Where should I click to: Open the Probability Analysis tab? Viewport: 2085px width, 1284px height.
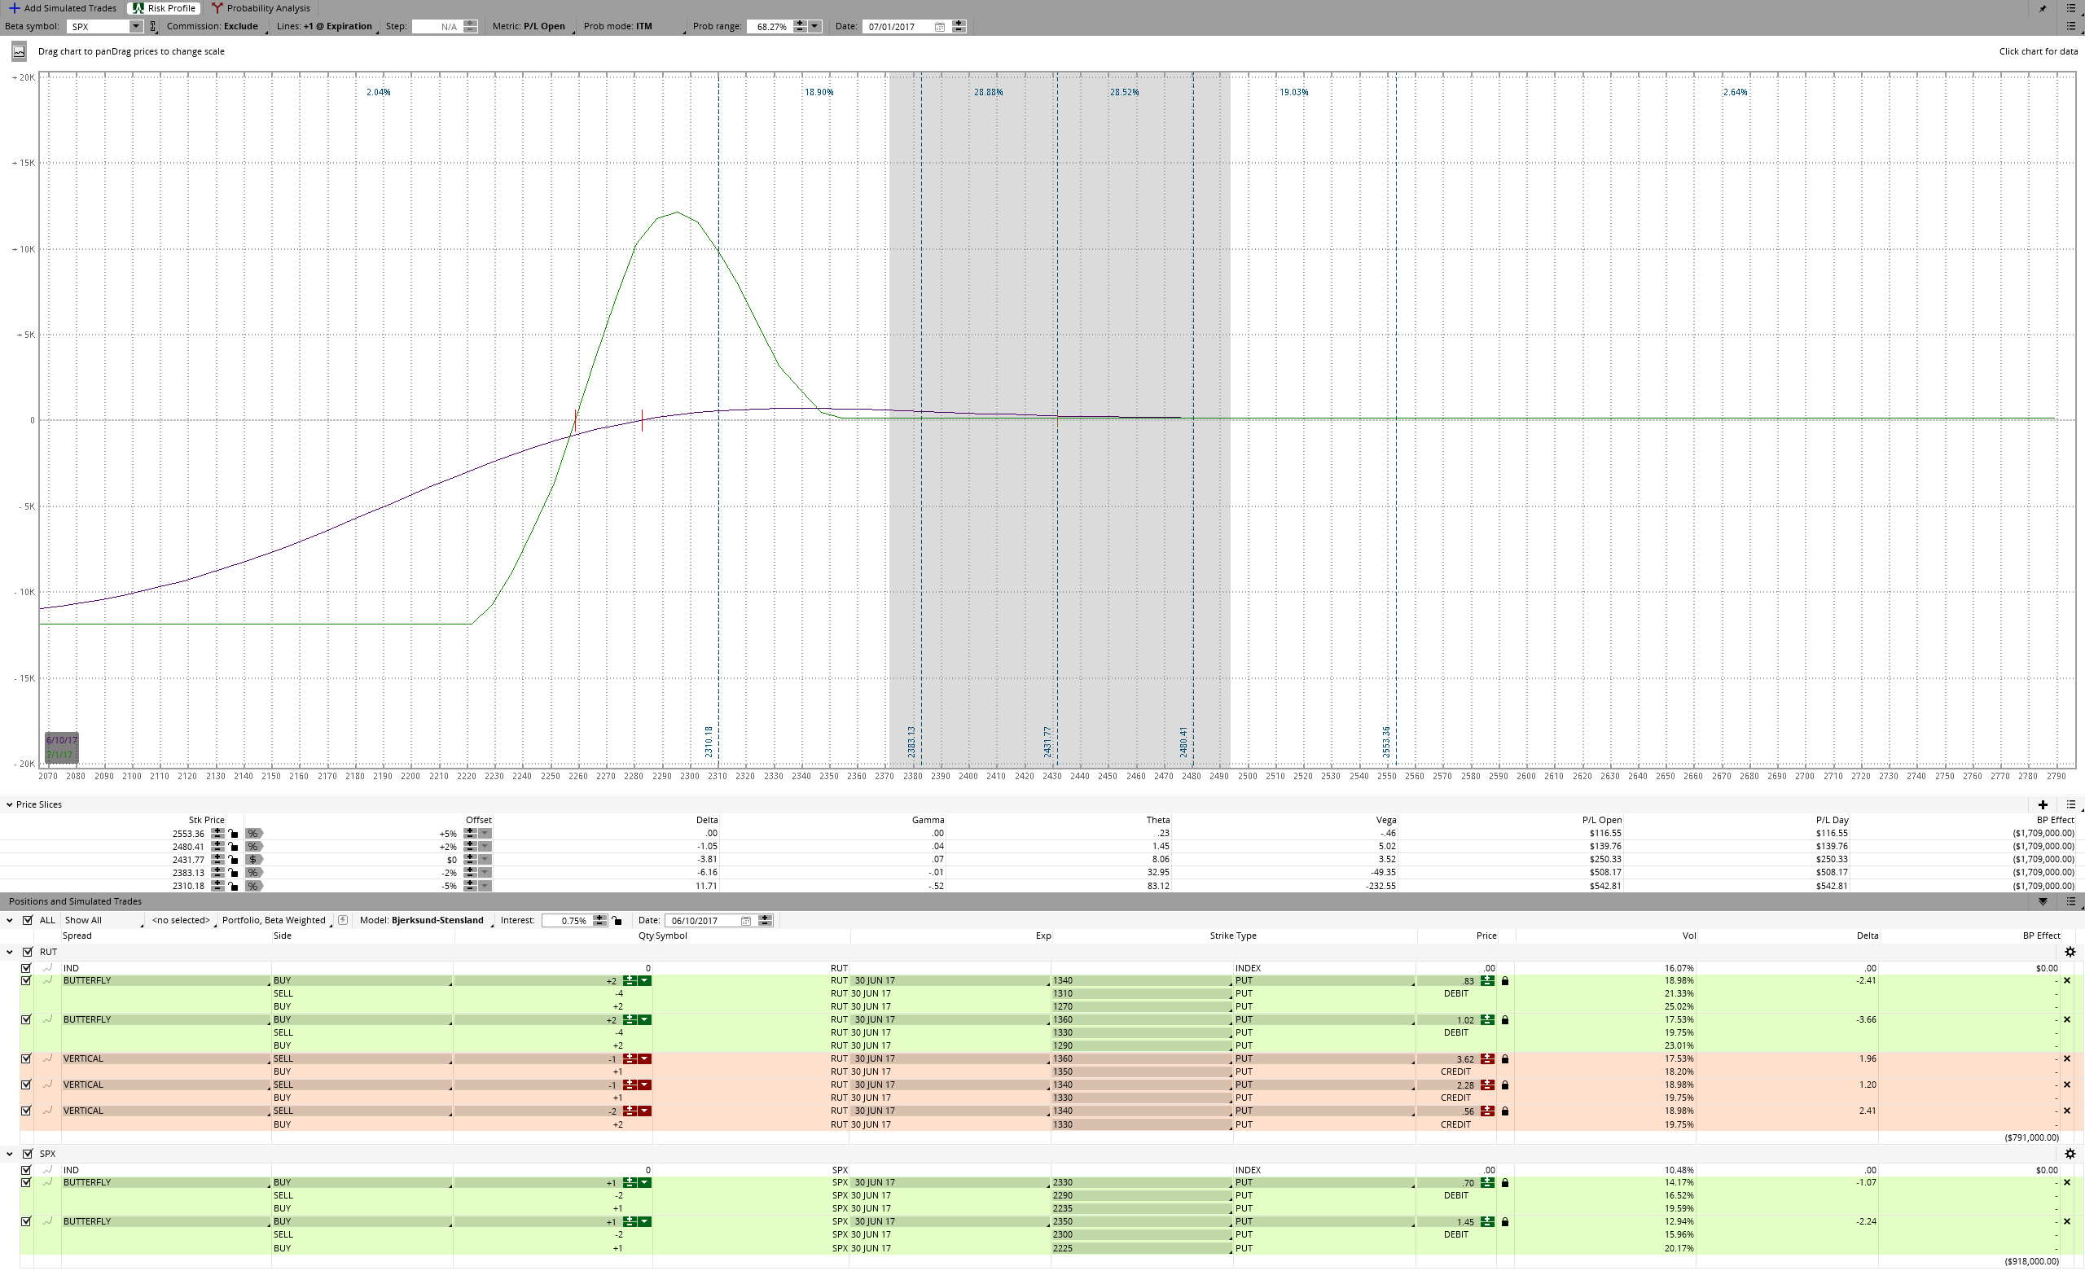pyautogui.click(x=261, y=7)
